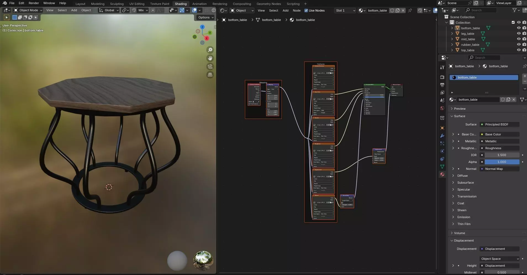Open the Object properties tab (orange square)
The image size is (527, 275).
(x=442, y=128)
